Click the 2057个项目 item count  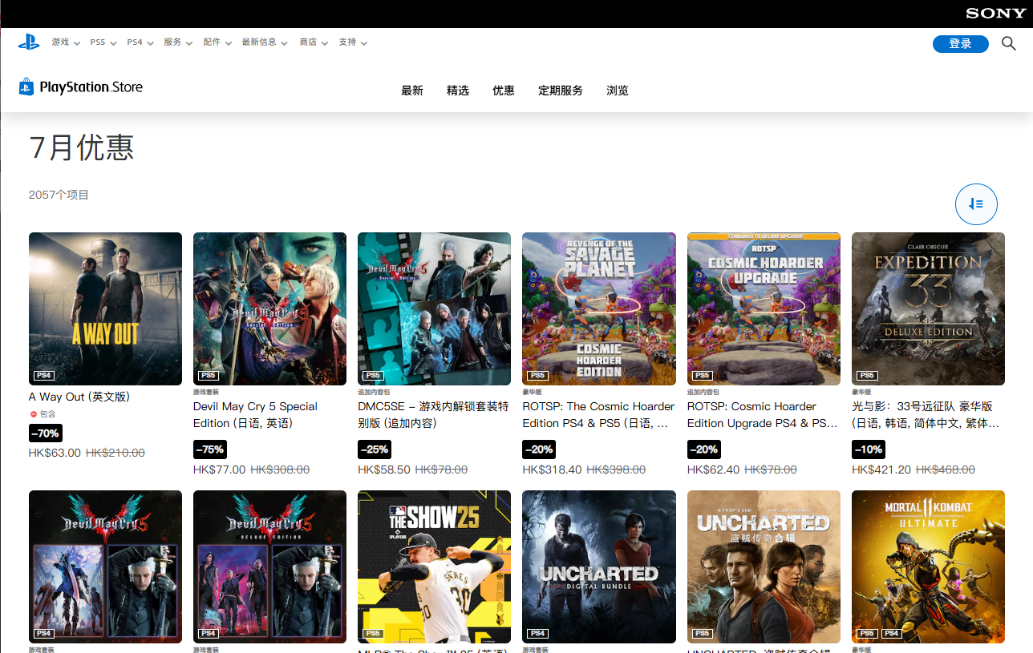59,195
